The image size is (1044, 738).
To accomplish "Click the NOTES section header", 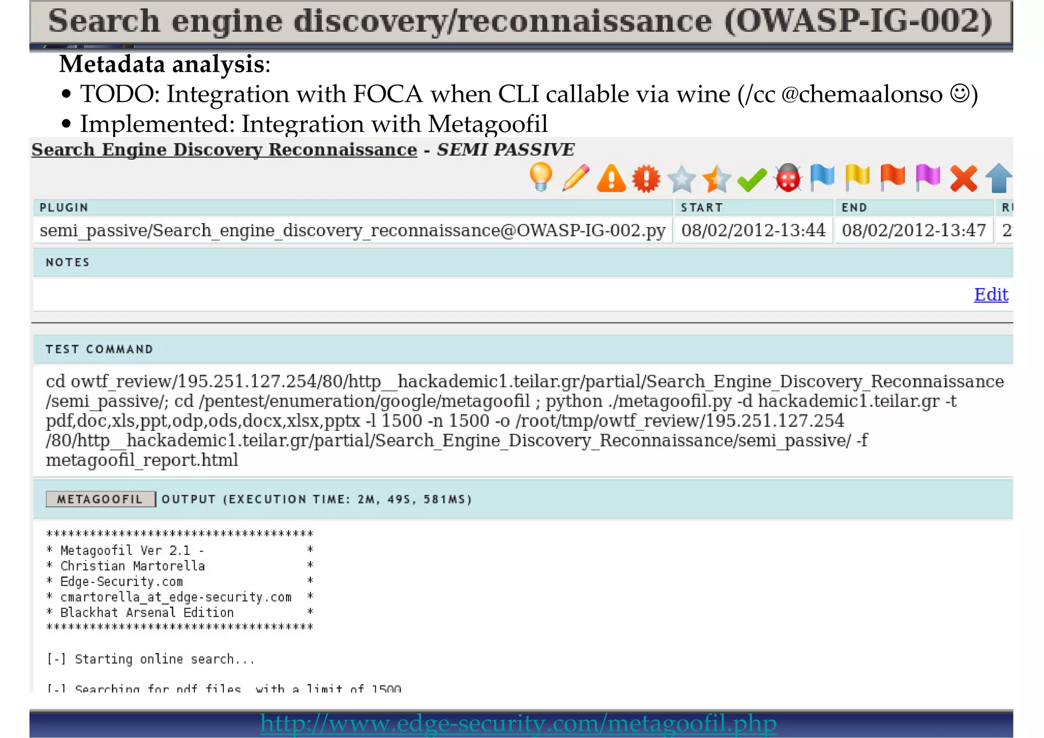I will coord(523,262).
